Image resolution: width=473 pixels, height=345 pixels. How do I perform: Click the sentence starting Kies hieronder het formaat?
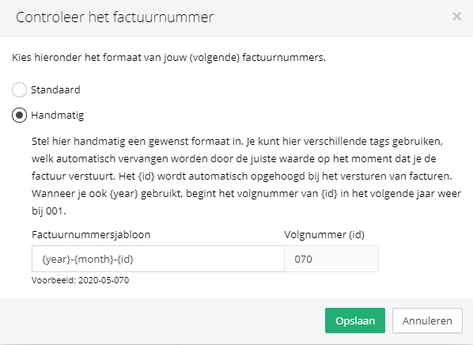click(169, 57)
